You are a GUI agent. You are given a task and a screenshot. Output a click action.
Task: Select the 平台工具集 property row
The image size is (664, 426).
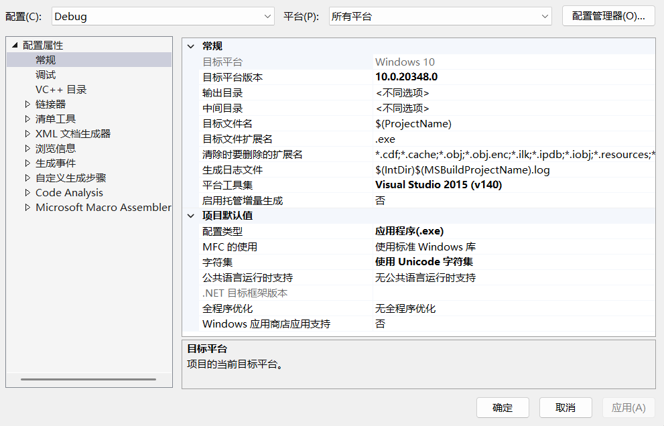click(x=227, y=185)
